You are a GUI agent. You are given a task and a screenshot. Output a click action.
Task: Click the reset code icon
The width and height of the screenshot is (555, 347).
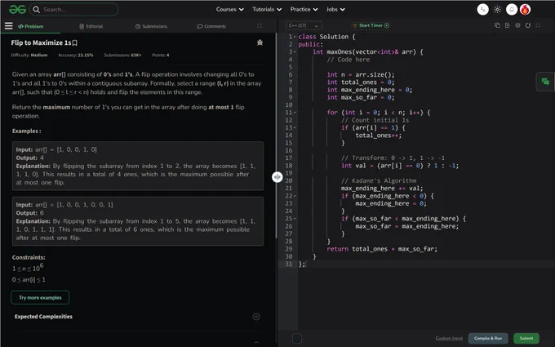528,25
